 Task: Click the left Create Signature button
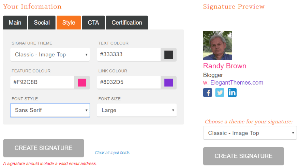44,148
